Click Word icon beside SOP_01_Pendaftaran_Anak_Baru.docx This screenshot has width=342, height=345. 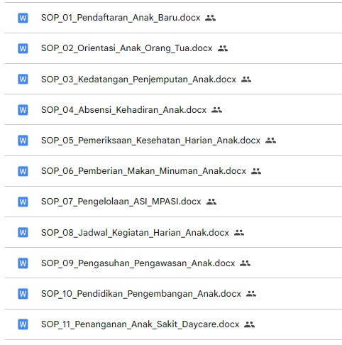23,18
